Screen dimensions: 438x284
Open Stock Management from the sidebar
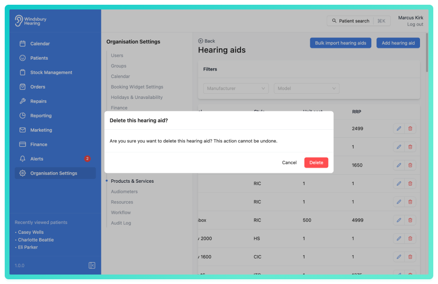[55, 72]
